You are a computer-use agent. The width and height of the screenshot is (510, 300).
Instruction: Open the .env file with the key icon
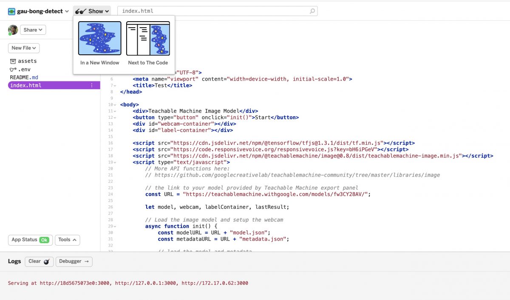[x=24, y=69]
